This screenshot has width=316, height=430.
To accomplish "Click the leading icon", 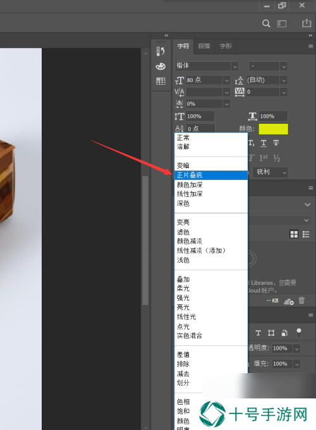I will pyautogui.click(x=239, y=80).
